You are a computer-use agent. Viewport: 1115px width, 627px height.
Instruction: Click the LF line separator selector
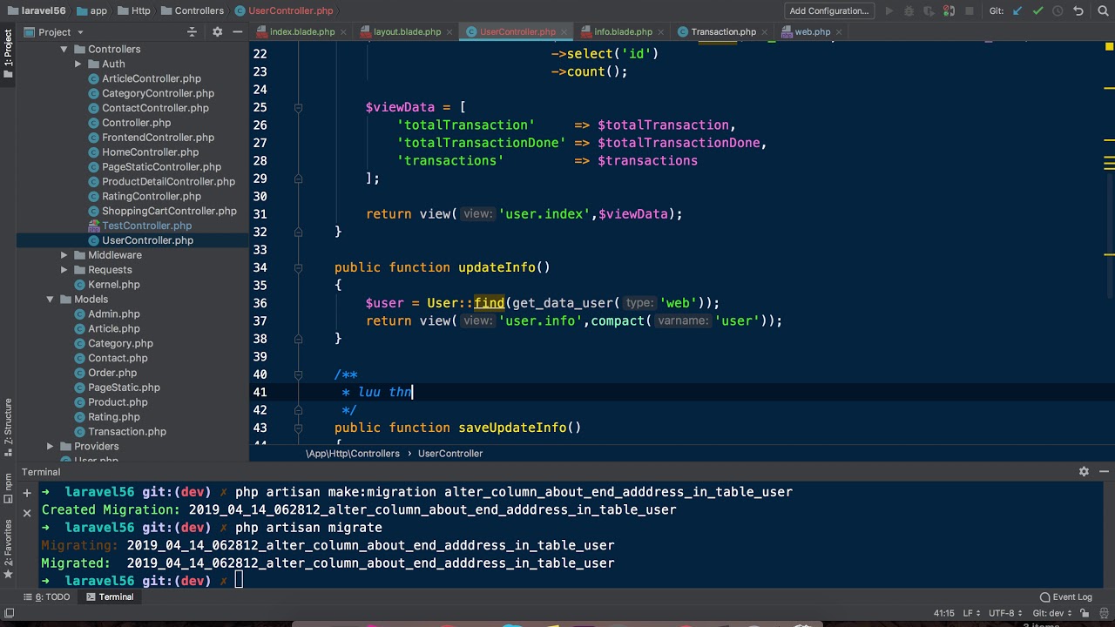[x=970, y=613]
